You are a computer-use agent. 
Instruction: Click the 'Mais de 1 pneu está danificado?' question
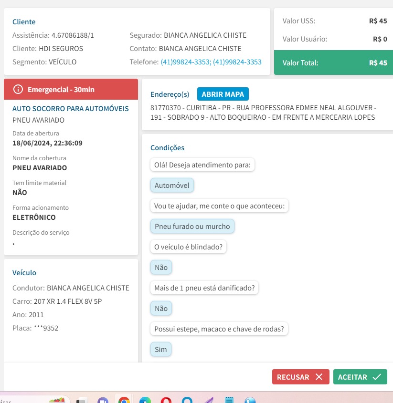(204, 288)
